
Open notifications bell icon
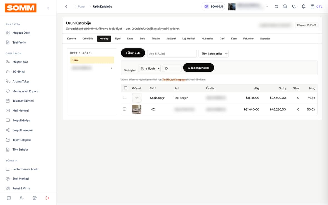[303, 6]
